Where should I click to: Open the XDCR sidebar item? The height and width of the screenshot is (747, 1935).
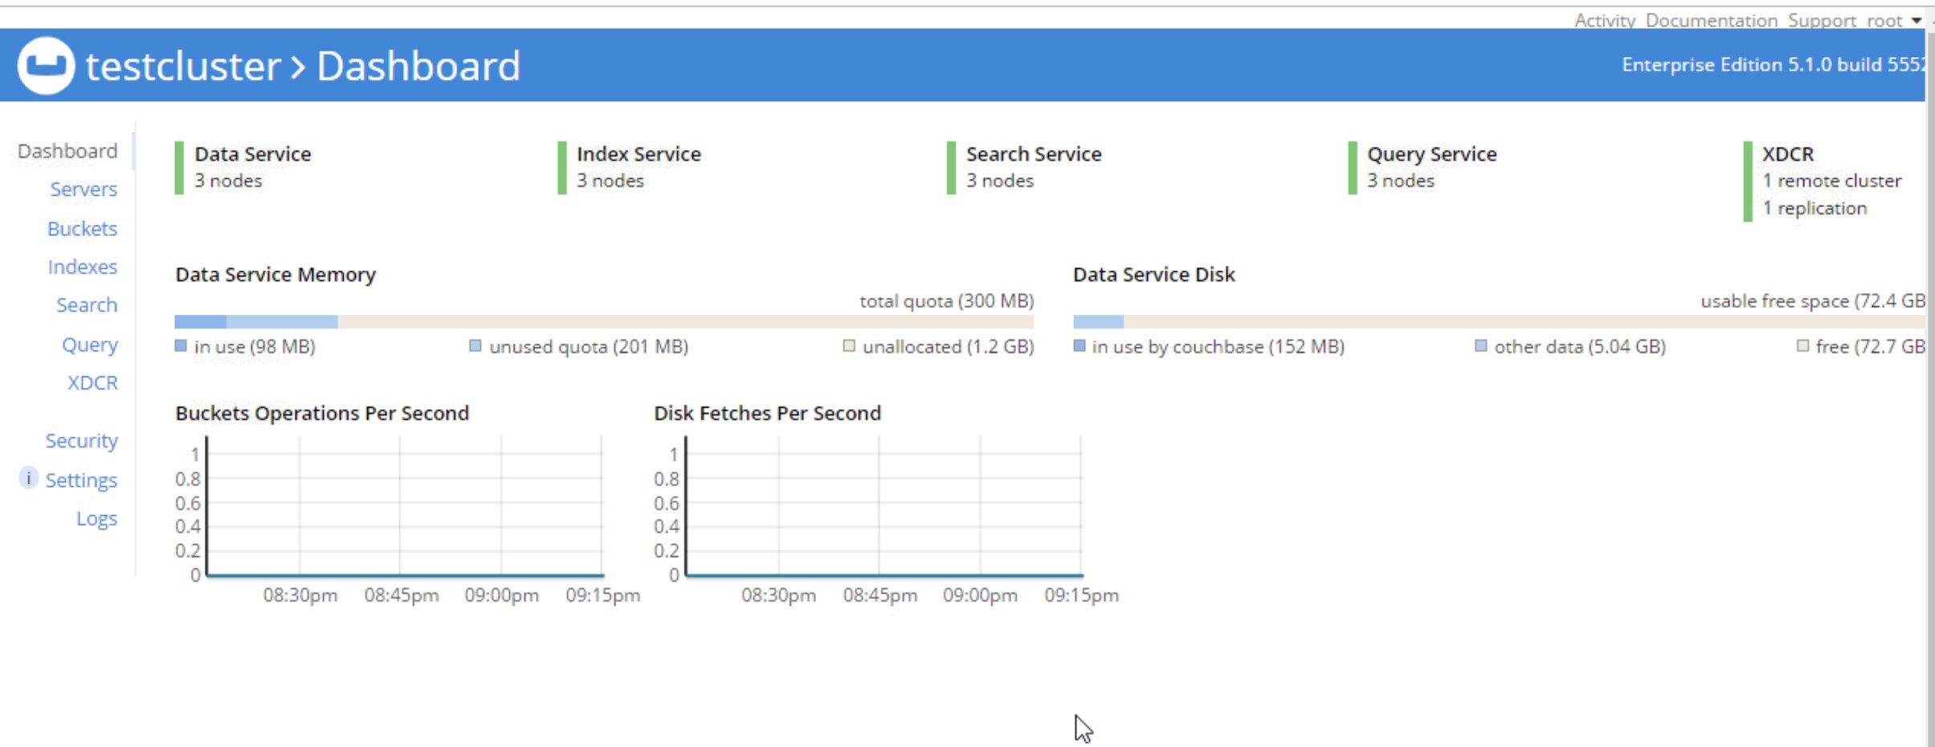pyautogui.click(x=92, y=383)
